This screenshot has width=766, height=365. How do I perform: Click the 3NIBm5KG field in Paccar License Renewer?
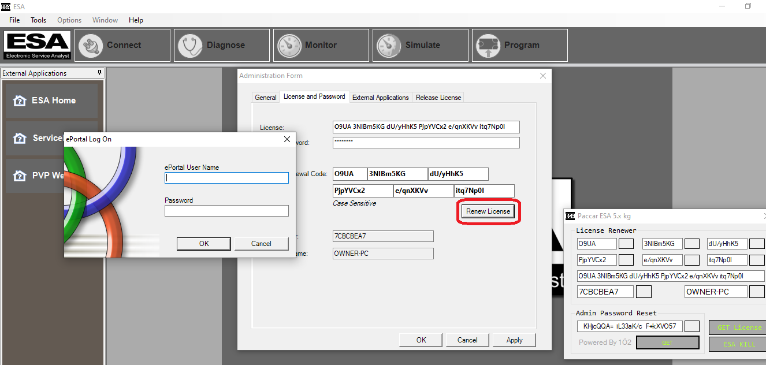click(x=662, y=244)
